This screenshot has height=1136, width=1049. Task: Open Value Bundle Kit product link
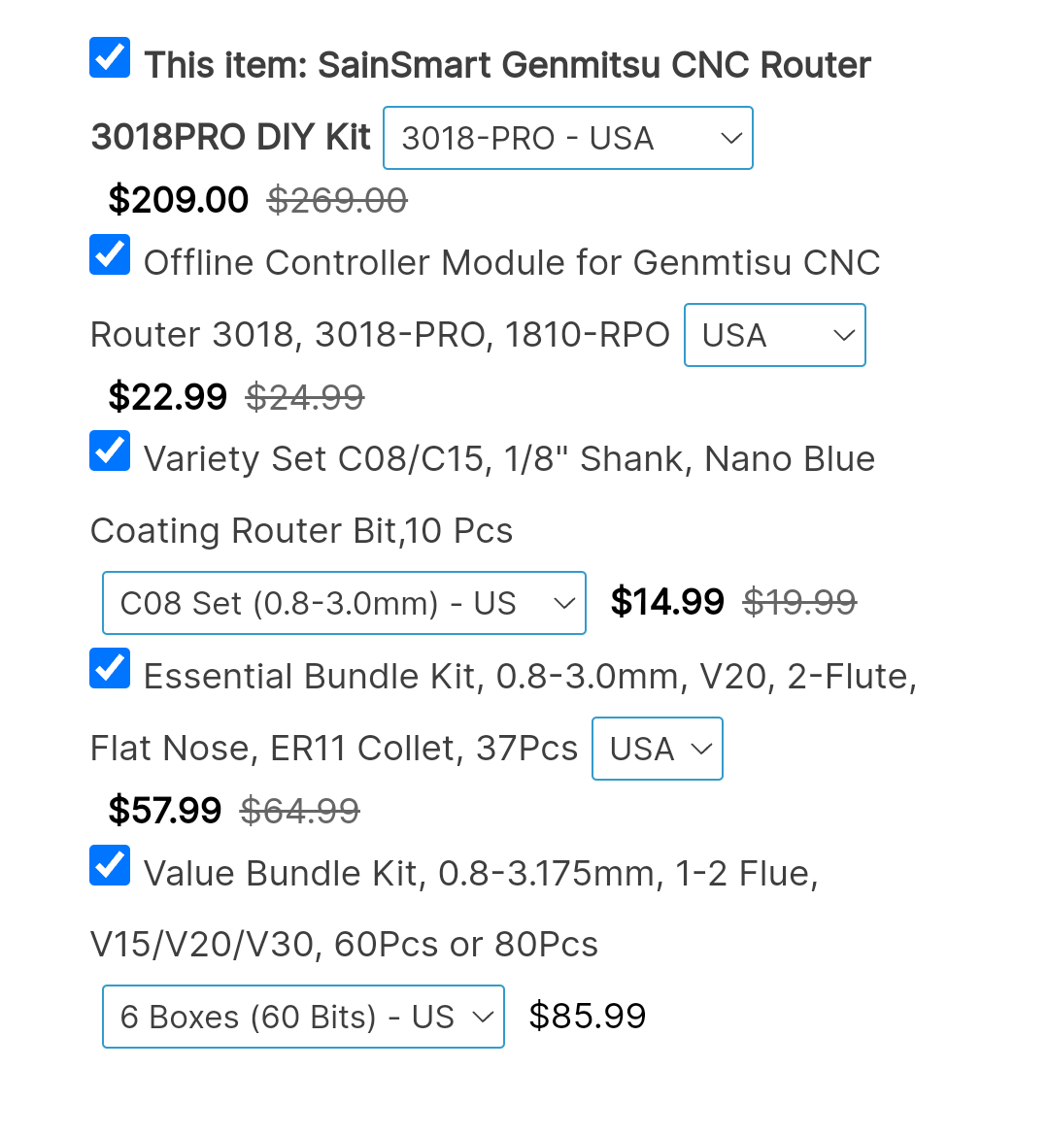pyautogui.click(x=481, y=874)
